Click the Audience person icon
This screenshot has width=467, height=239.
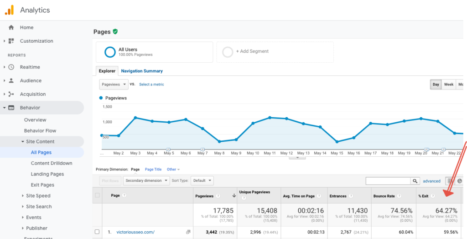[11, 81]
